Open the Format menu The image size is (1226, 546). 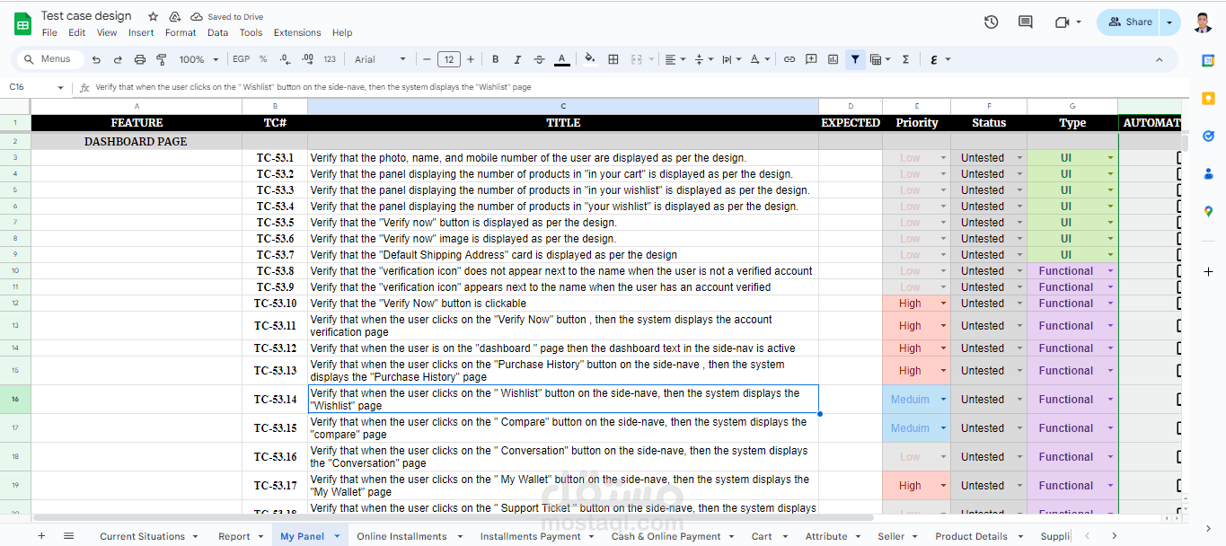[181, 32]
